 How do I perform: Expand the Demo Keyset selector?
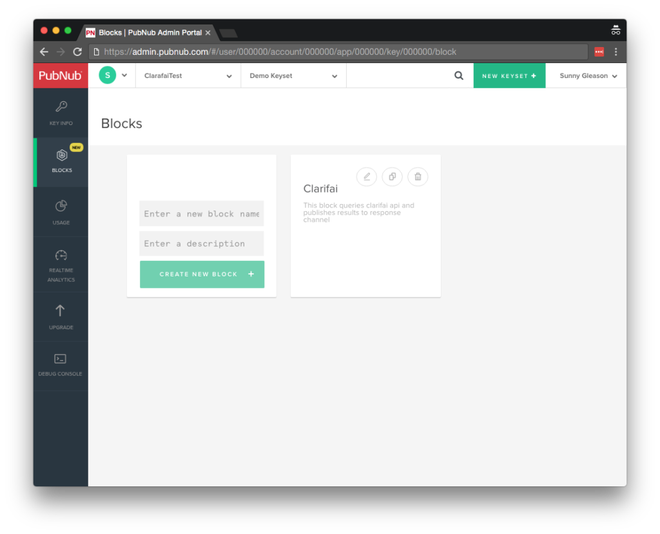pos(293,75)
